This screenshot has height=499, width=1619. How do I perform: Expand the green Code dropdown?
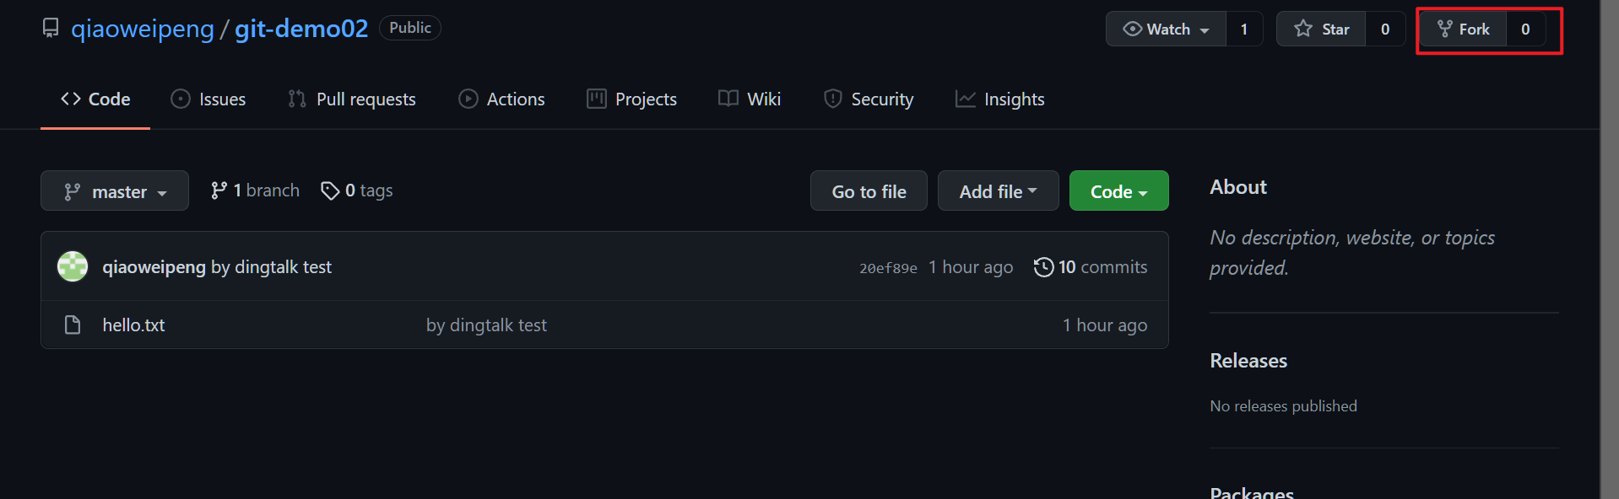tap(1118, 191)
